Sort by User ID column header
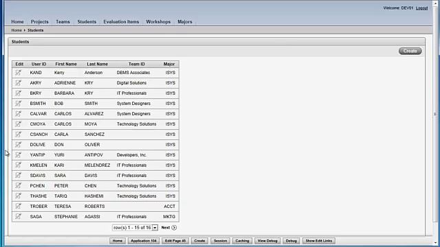This screenshot has width=440, height=247. pyautogui.click(x=38, y=64)
